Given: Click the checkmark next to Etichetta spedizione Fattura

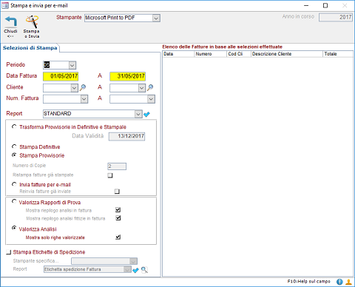Looking at the screenshot, I should point(135,270).
